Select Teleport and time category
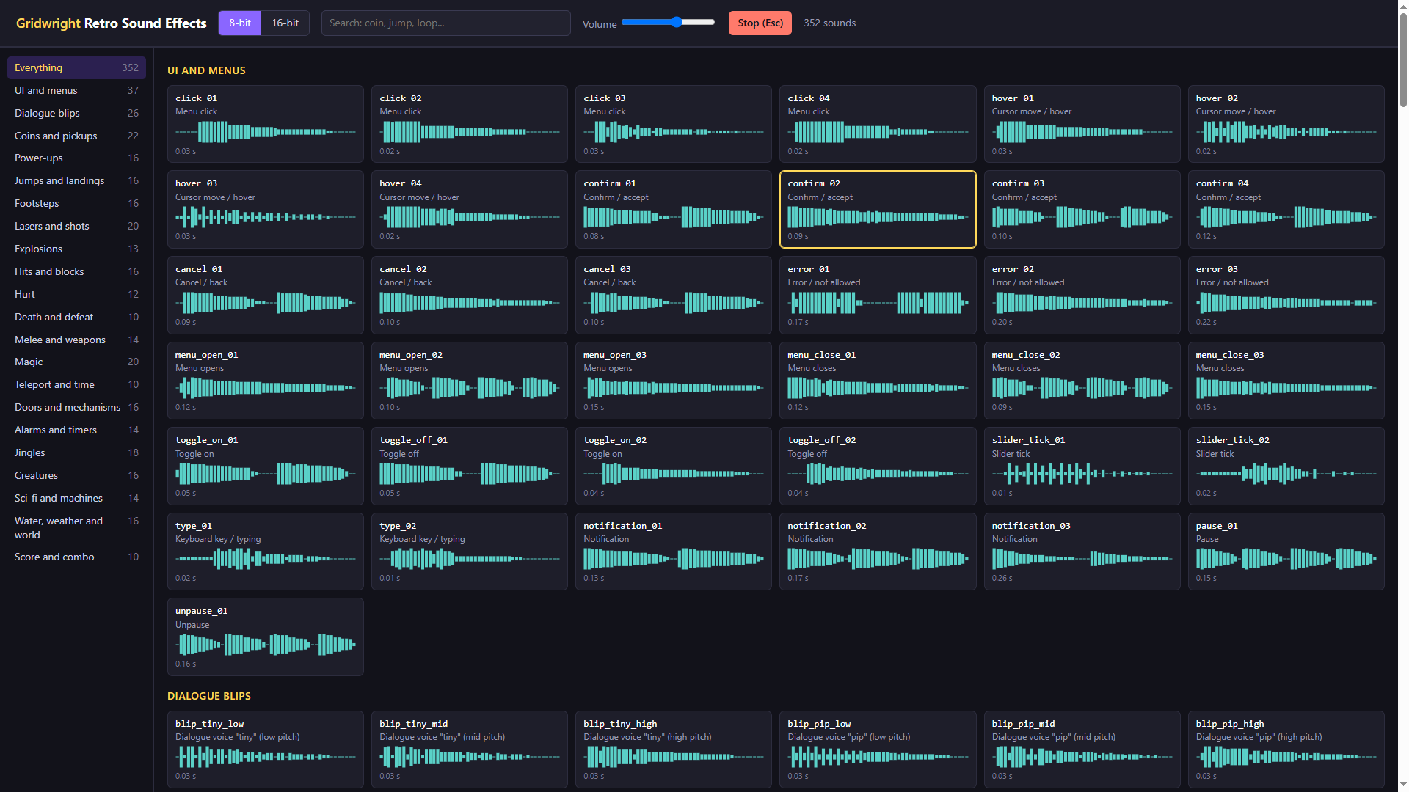1409x792 pixels. pos(76,384)
